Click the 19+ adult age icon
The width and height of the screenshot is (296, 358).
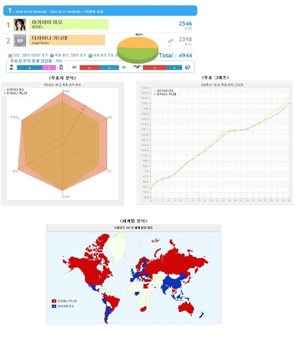pyautogui.click(x=74, y=67)
